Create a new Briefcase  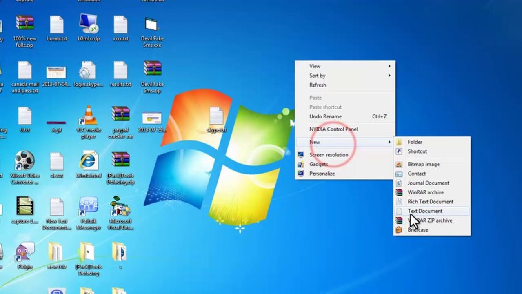[432, 230]
